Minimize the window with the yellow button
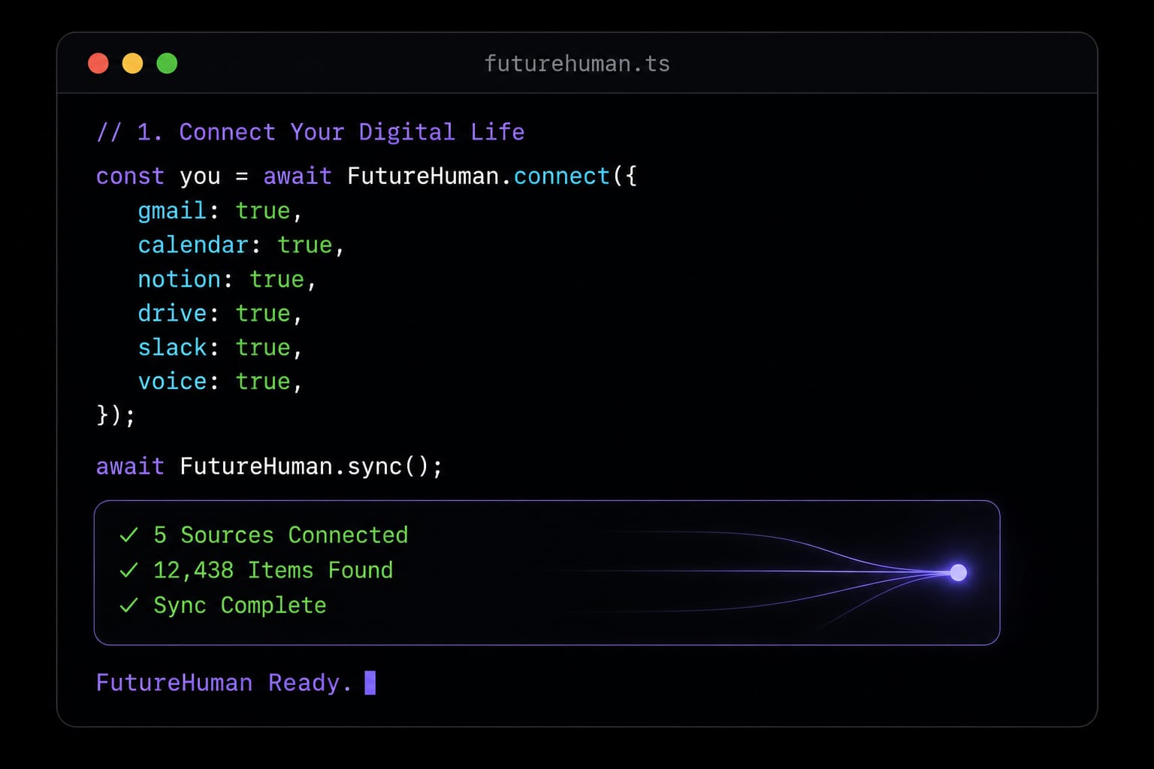This screenshot has height=769, width=1154. coord(132,63)
